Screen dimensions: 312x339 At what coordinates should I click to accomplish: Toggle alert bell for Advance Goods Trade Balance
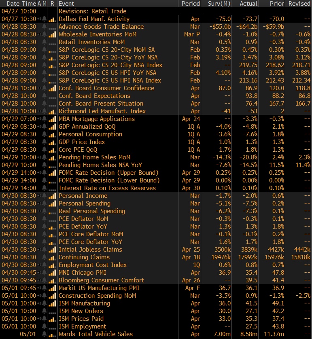tap(45, 27)
